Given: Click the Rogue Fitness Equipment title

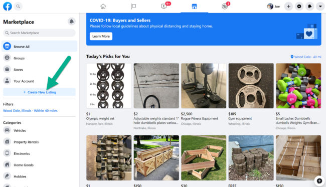Looking at the screenshot, I should coord(200,119).
